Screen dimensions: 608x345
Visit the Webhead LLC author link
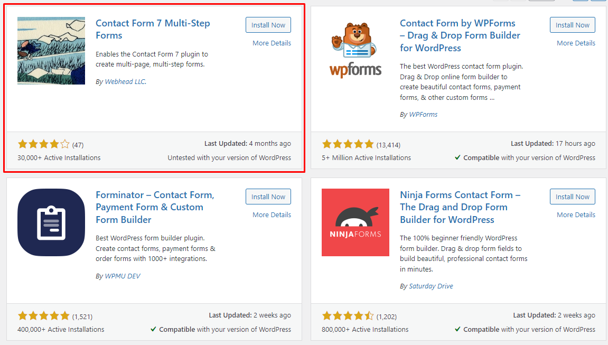pos(126,82)
